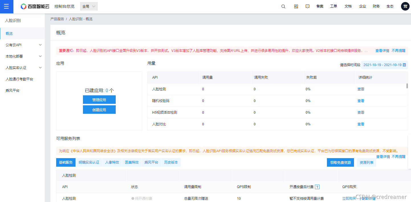The height and width of the screenshot is (202, 411).
Task: Open 企业 in the top menu
Action: coord(363,6)
